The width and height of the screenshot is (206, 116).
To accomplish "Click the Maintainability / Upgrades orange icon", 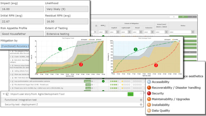I will pyautogui.click(x=149, y=99).
